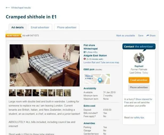Viewport: 164px width, 135px height.
Task: Save this ad listing
Action: coord(141,36)
